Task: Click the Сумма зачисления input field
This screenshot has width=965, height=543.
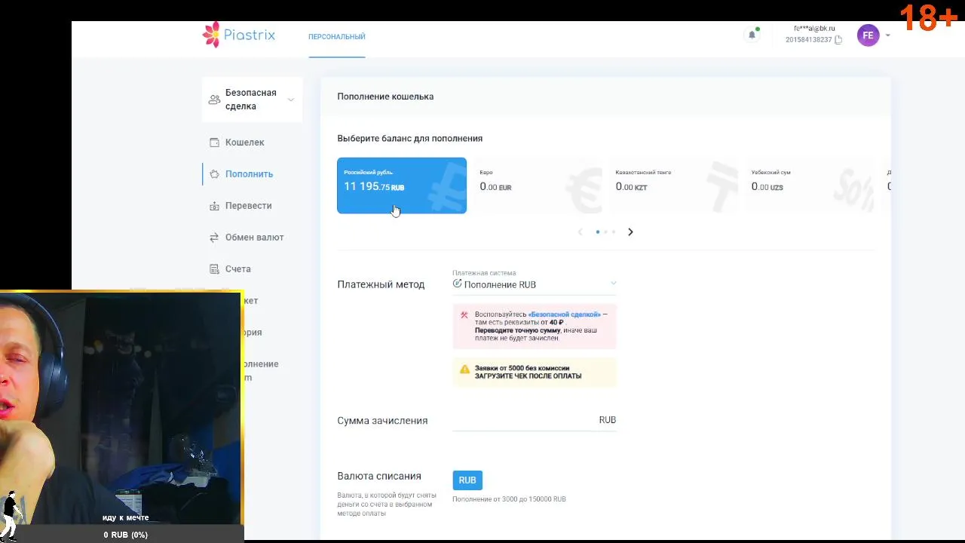Action: [x=535, y=420]
